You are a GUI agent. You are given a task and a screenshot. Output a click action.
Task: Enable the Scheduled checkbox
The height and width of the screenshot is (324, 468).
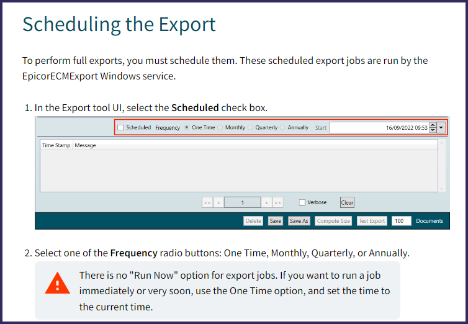121,127
